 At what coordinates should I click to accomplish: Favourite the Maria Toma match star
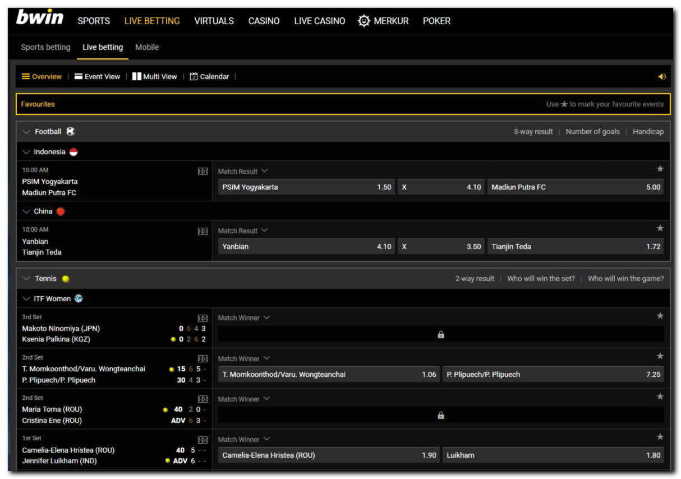point(660,397)
